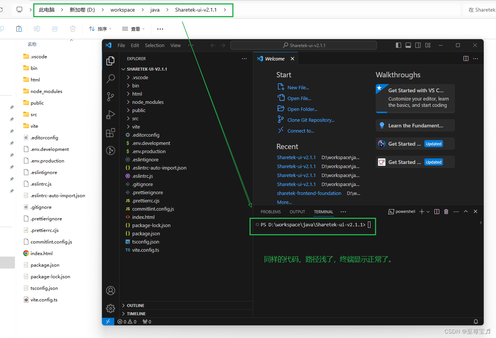
Task: Open the Accounts menu icon
Action: pyautogui.click(x=111, y=290)
